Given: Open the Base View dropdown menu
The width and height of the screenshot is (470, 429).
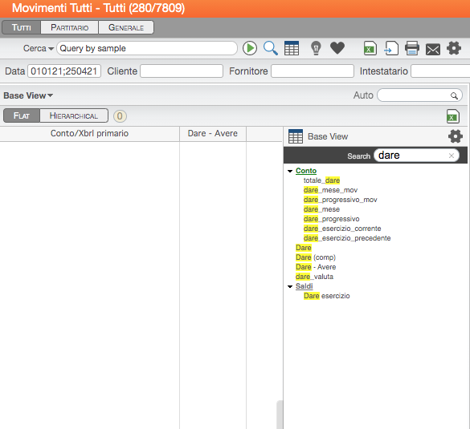Looking at the screenshot, I should pos(28,95).
